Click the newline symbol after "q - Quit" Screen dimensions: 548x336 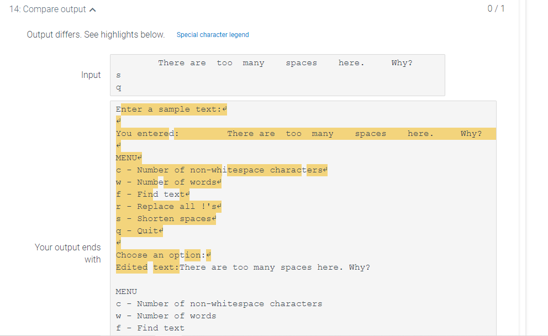(160, 230)
